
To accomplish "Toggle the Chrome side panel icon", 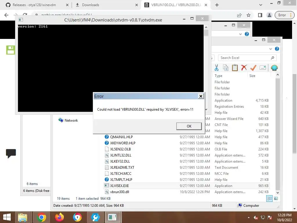I will (260, 15).
